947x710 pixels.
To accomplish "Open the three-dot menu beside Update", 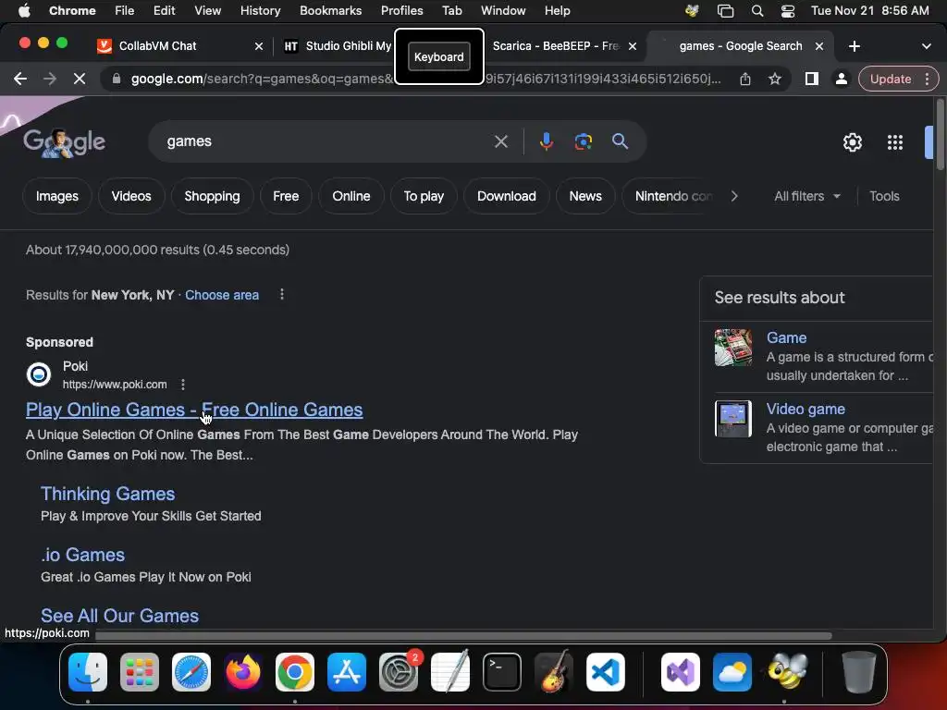I will [927, 79].
